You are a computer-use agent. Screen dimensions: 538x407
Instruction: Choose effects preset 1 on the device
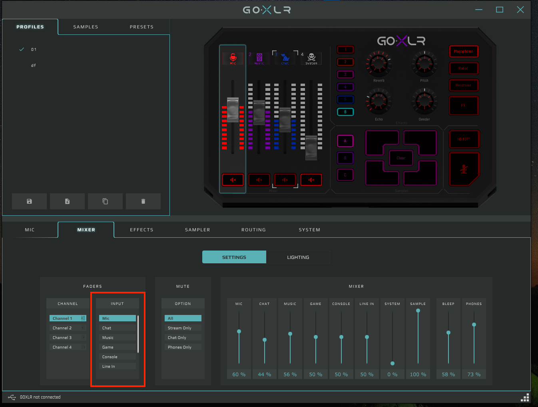[345, 50]
